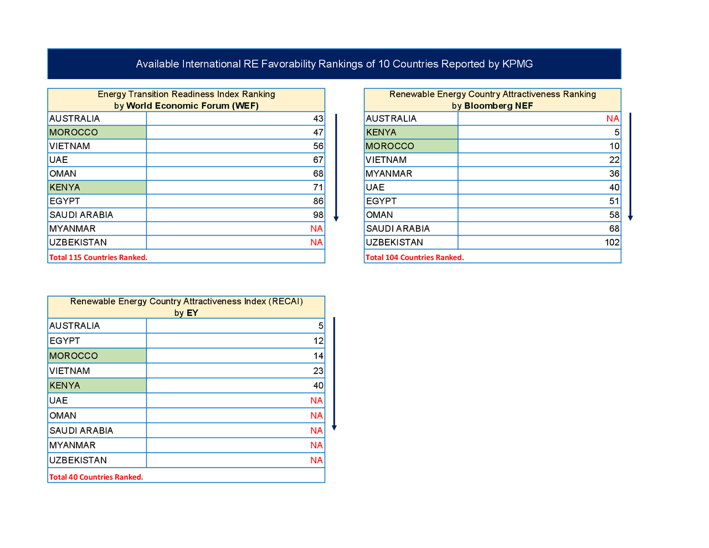Click the red NA value for AUSTRALIA under Bloomberg NEF
709x548 pixels.
(613, 118)
